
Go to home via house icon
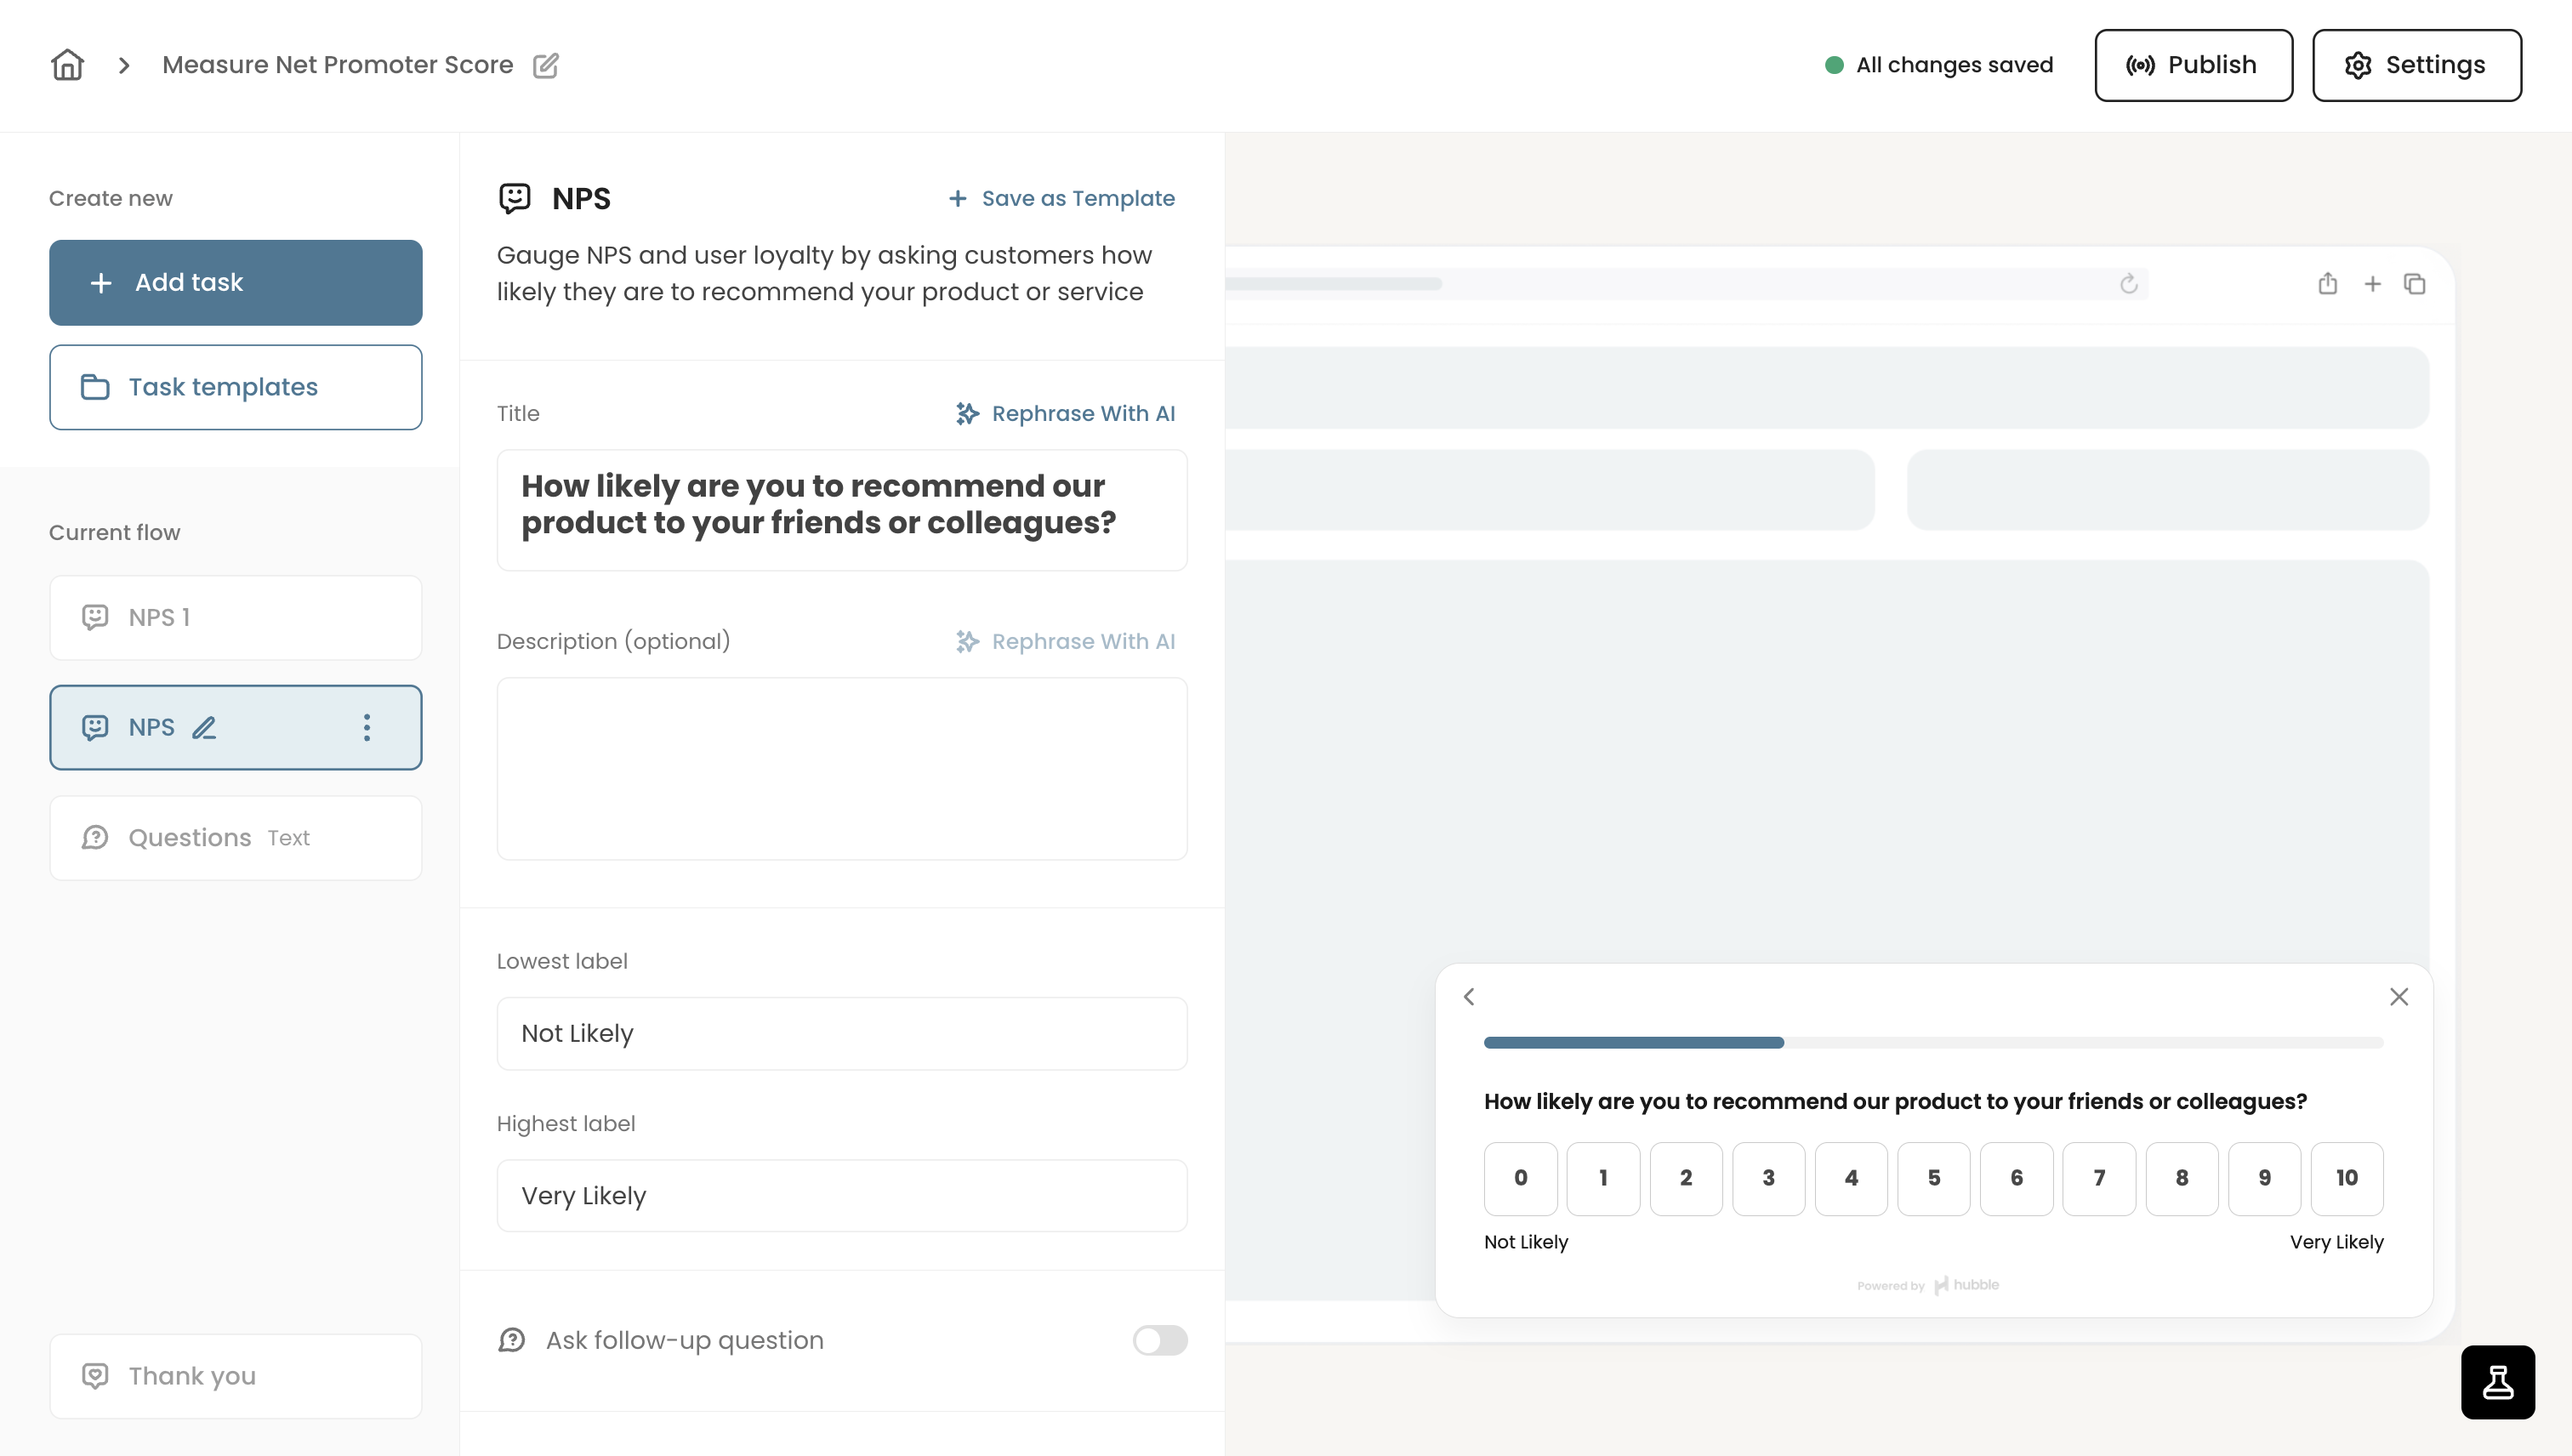67,65
